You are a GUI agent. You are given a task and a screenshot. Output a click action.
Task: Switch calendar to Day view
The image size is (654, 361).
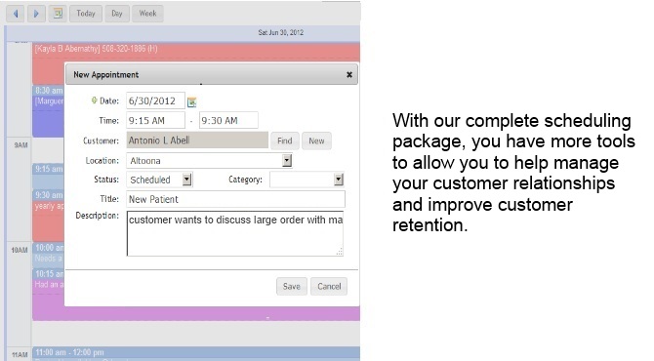pos(117,14)
